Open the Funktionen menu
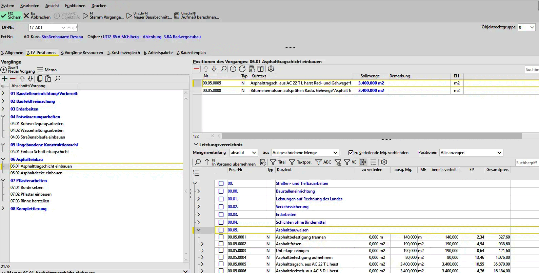 [x=75, y=6]
